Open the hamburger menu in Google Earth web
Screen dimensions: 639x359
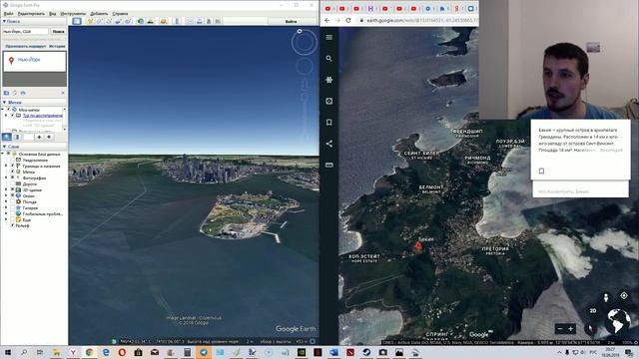[x=328, y=38]
